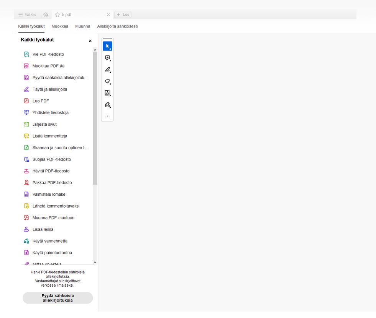The height and width of the screenshot is (318, 376).
Task: Open the Suojaa PDF-tiedosto label
Action: pos(52,159)
